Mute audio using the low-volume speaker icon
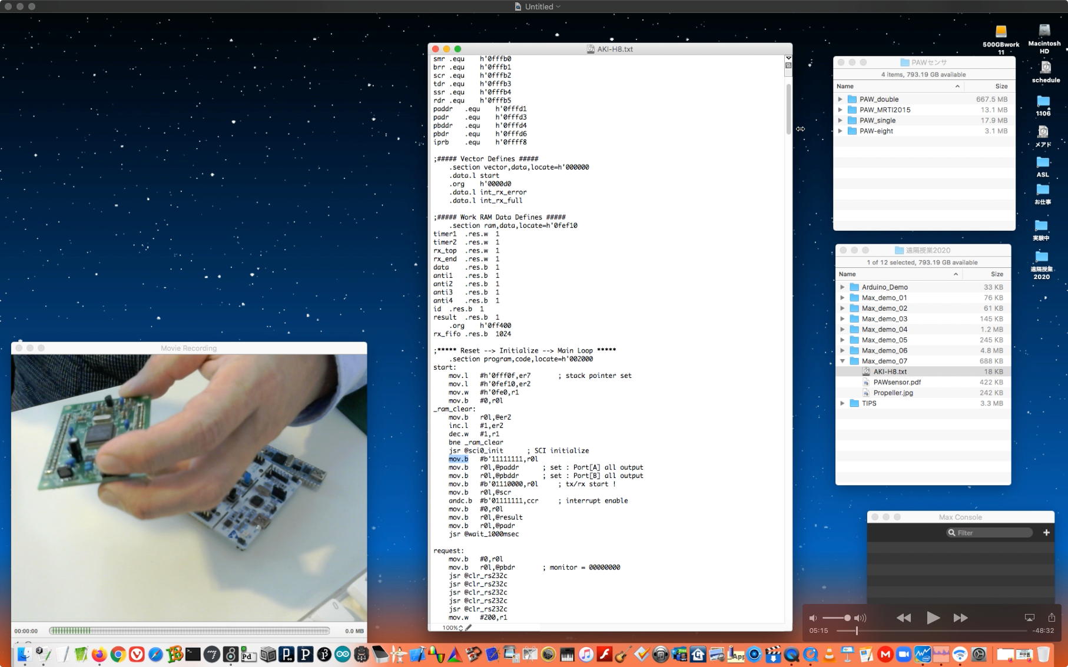Image resolution: width=1068 pixels, height=667 pixels. (813, 618)
